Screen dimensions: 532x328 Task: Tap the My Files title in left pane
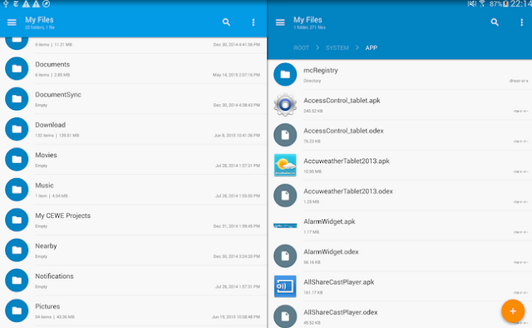(x=39, y=20)
